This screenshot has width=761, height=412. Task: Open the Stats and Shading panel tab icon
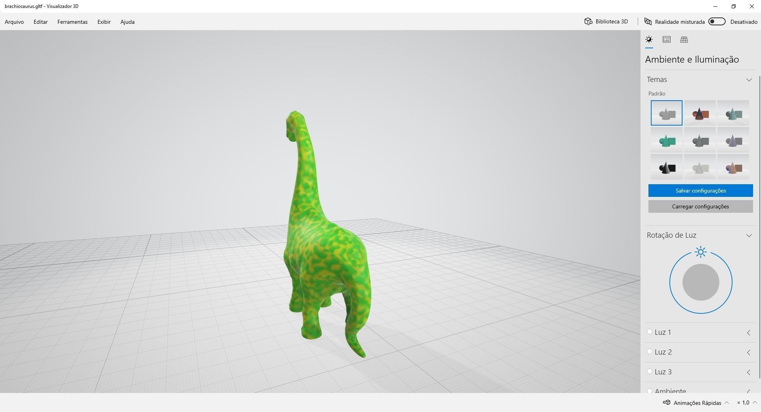point(666,39)
